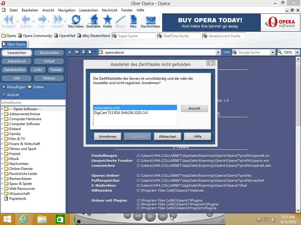Open the Hilfe menu
Screen dimensions: 301x225
(x=140, y=10)
